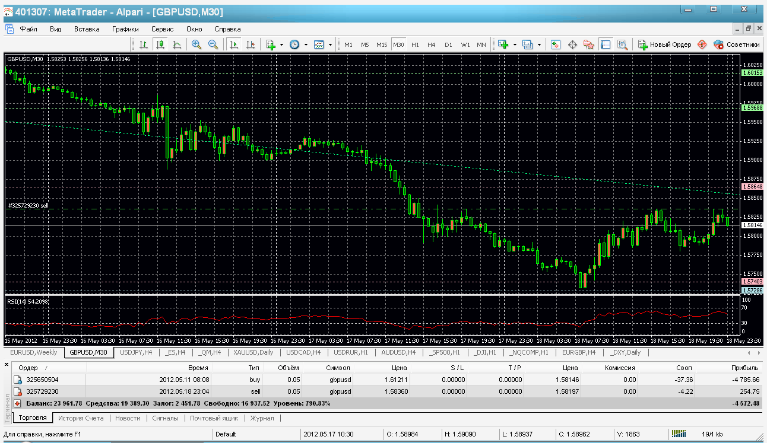Open История Счета terminal tab

(81, 418)
